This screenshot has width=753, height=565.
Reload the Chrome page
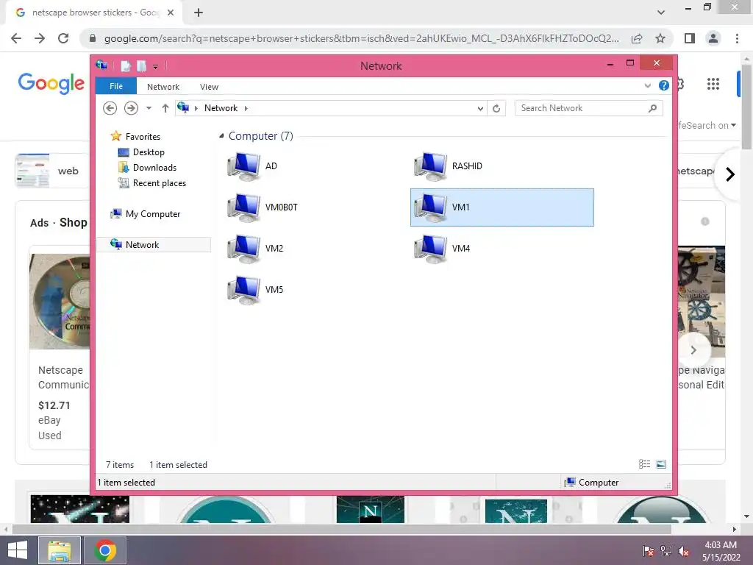coord(63,38)
